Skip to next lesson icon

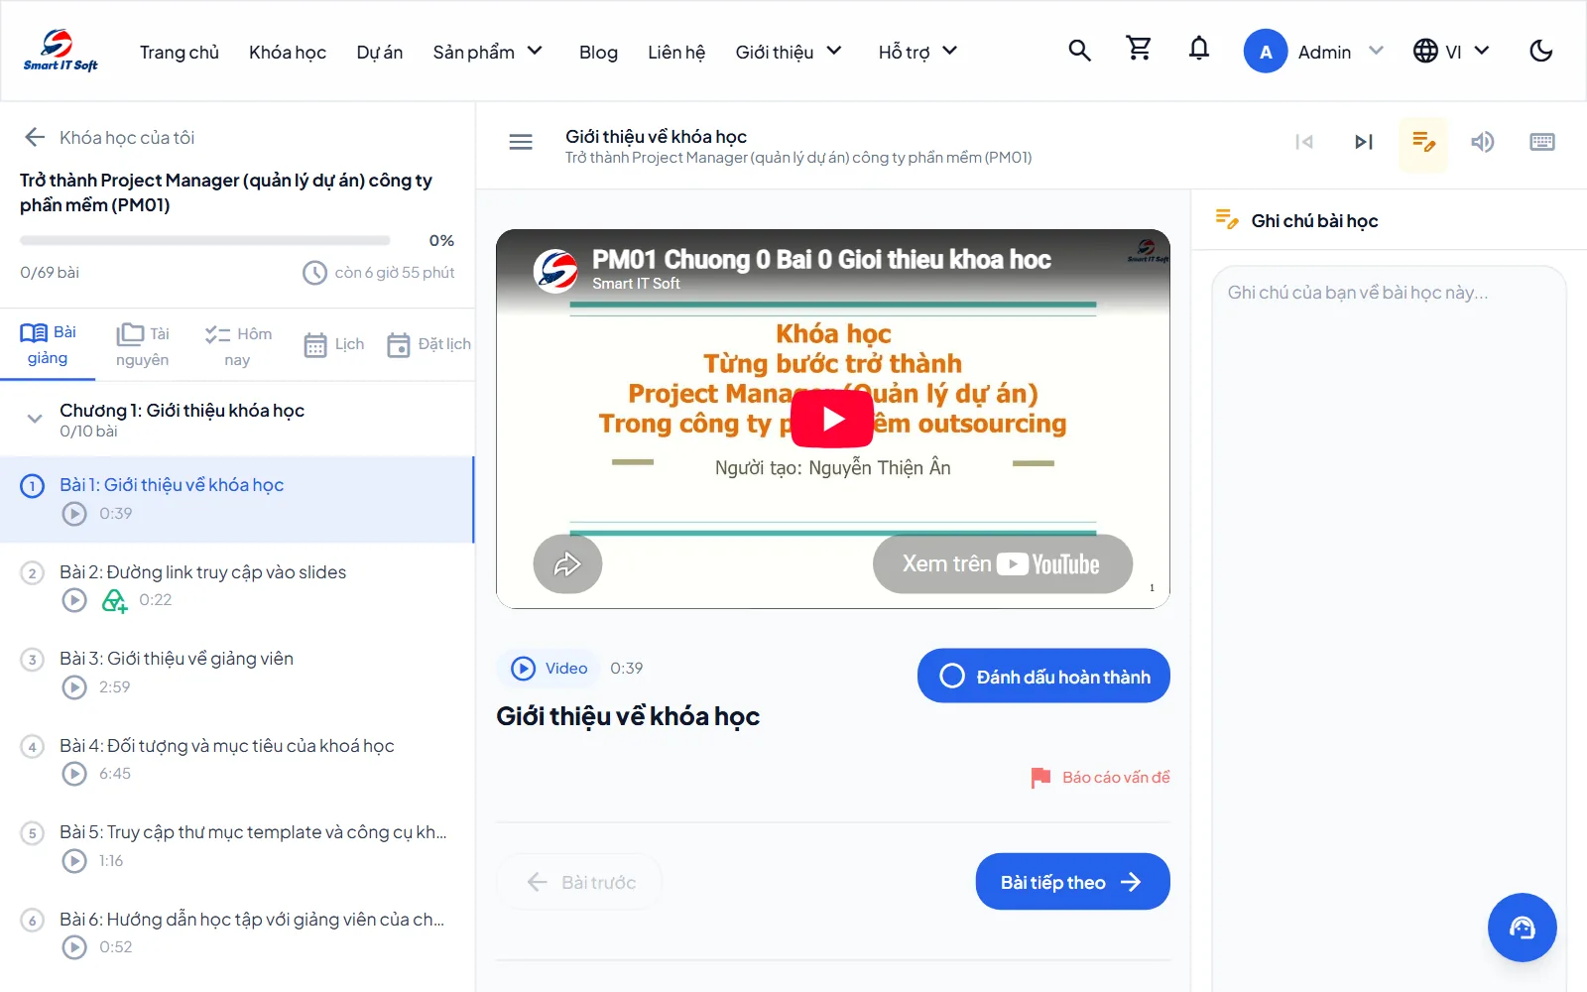tap(1364, 142)
